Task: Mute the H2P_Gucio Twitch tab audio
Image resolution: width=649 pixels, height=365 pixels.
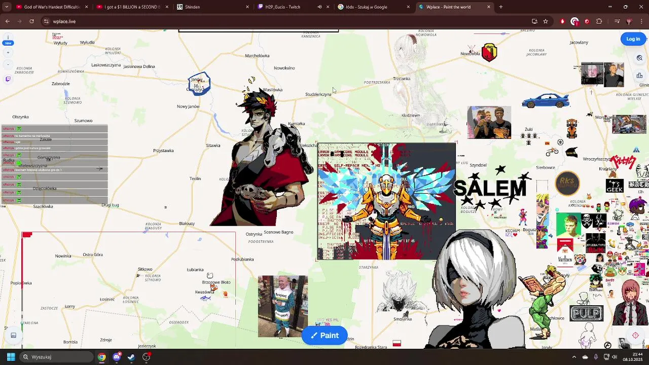Action: point(319,7)
